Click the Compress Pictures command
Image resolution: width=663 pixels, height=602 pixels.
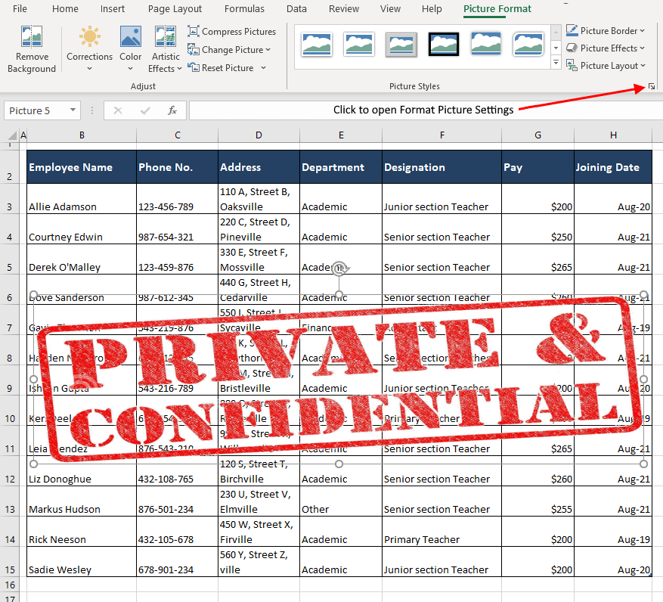pyautogui.click(x=231, y=32)
